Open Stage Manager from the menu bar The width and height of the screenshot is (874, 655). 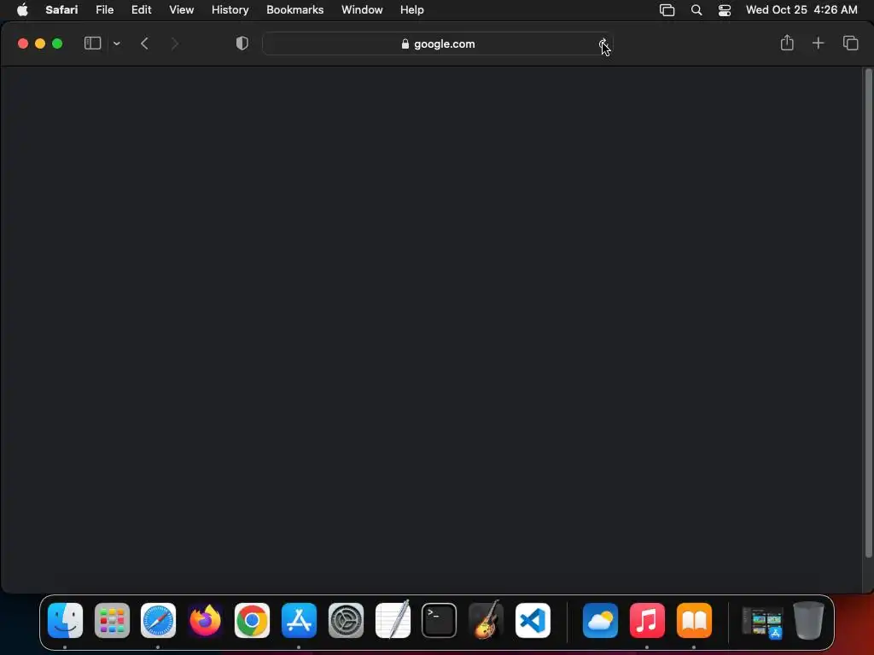click(x=667, y=10)
